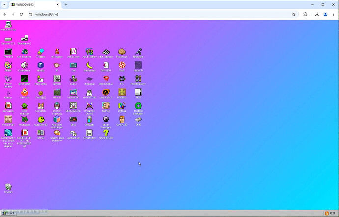Open Acid Box 93 smiley icon
This screenshot has height=217, width=339.
(x=41, y=119)
